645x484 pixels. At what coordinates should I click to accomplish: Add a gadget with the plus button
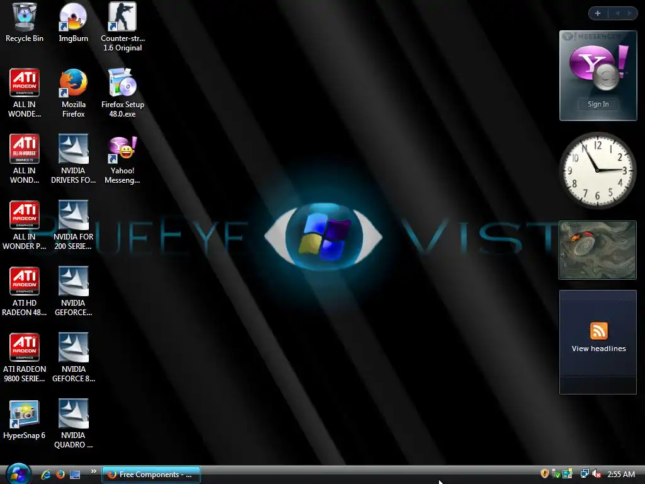598,13
